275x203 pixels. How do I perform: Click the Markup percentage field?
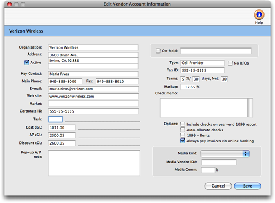click(188, 87)
